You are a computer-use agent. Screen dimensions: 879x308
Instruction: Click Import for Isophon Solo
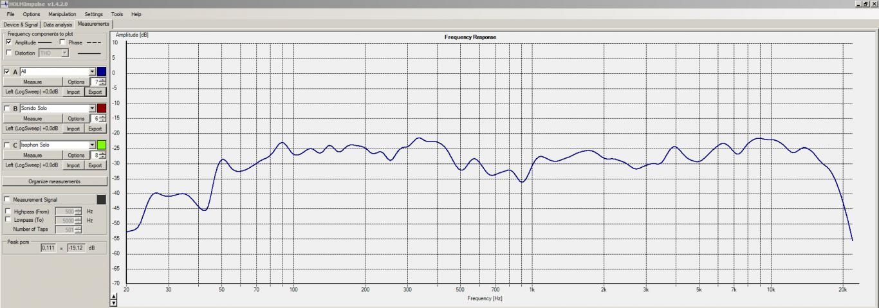click(x=73, y=165)
